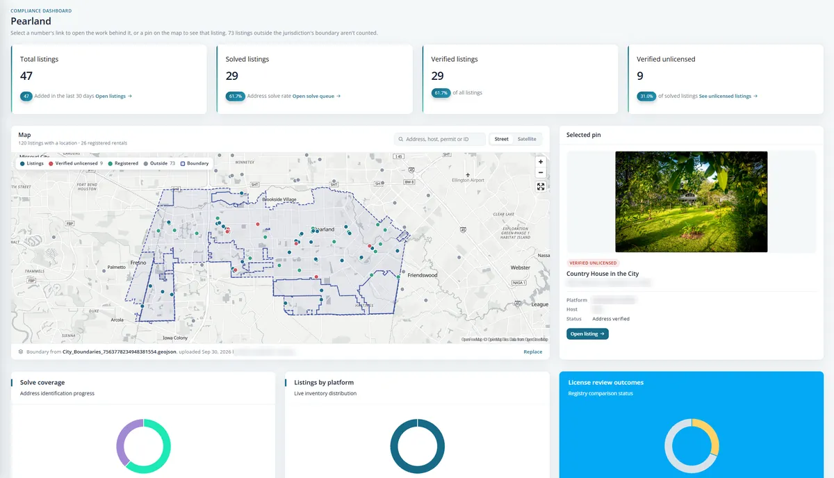Click the 31.0% badge under Verified unlicensed
Image resolution: width=834 pixels, height=478 pixels.
(x=646, y=96)
